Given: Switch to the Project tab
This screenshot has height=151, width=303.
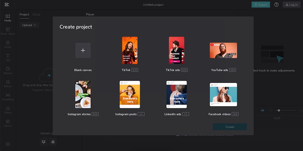Looking at the screenshot, I should click(24, 14).
